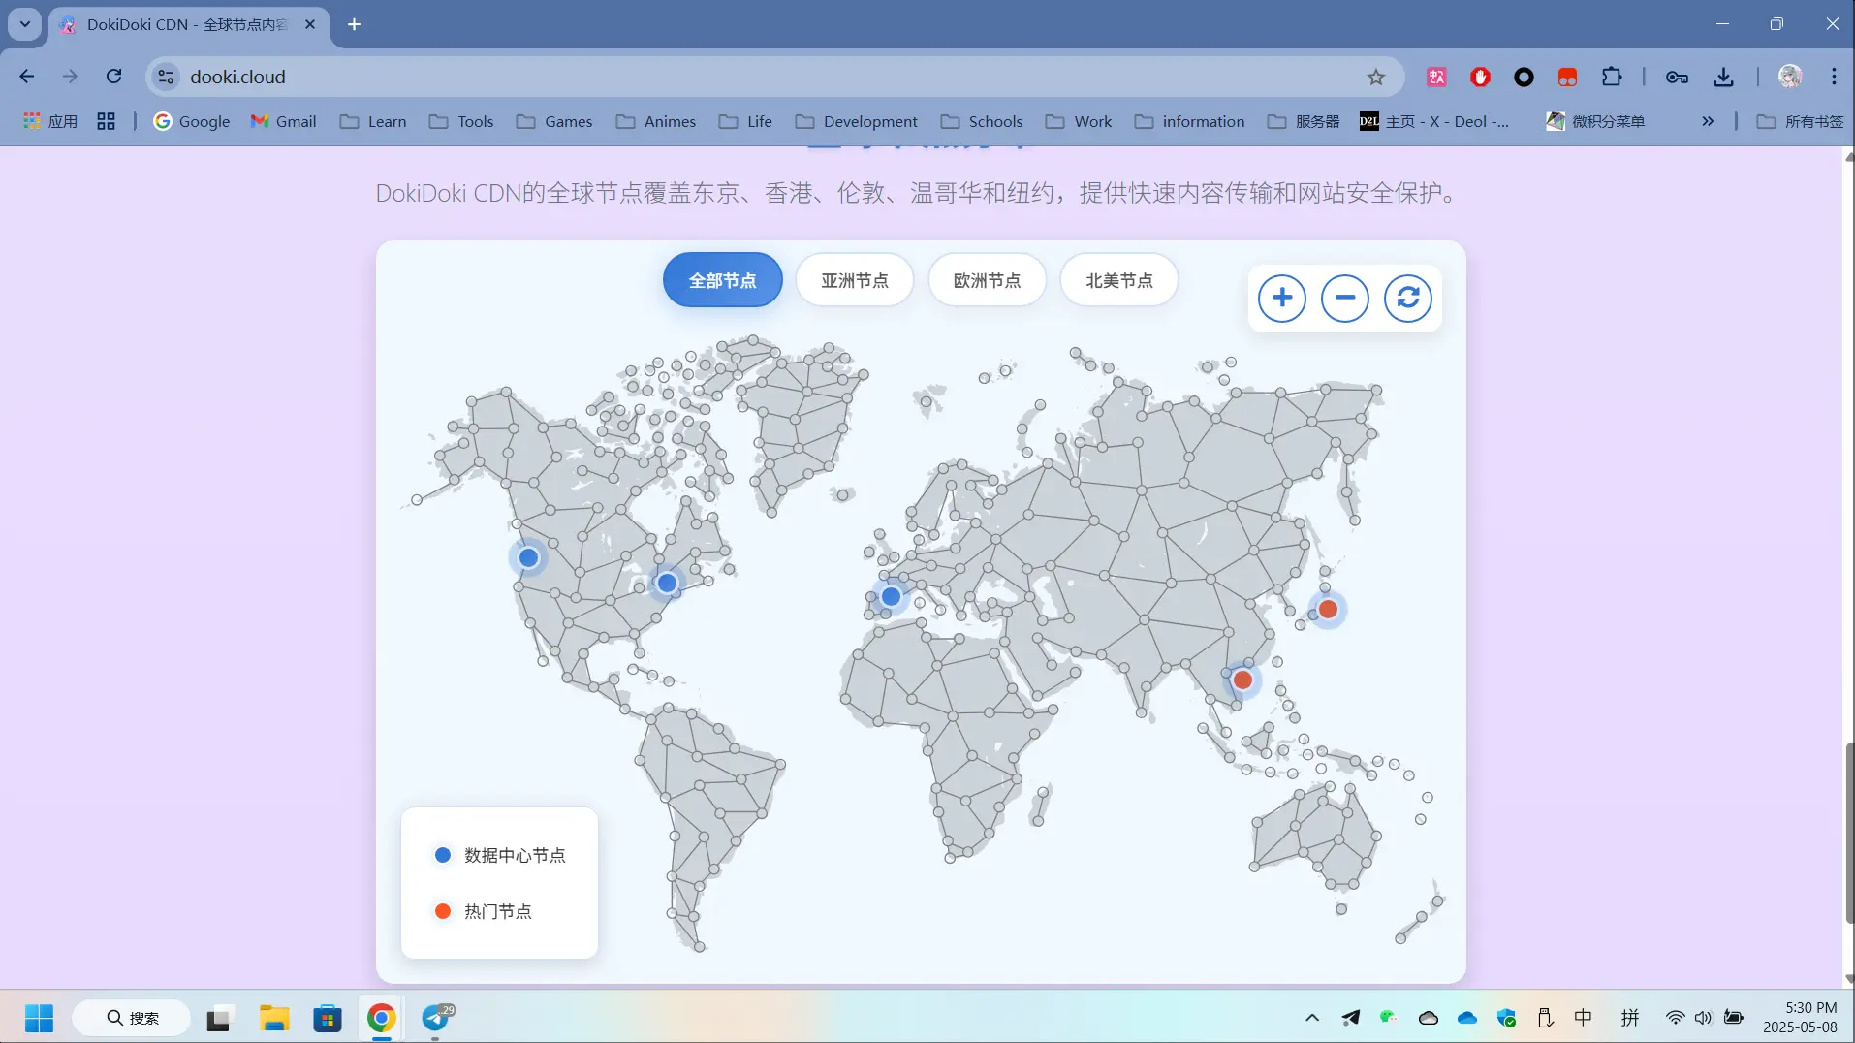Image resolution: width=1855 pixels, height=1043 pixels.
Task: Expand Schools bookmark folder
Action: [982, 121]
